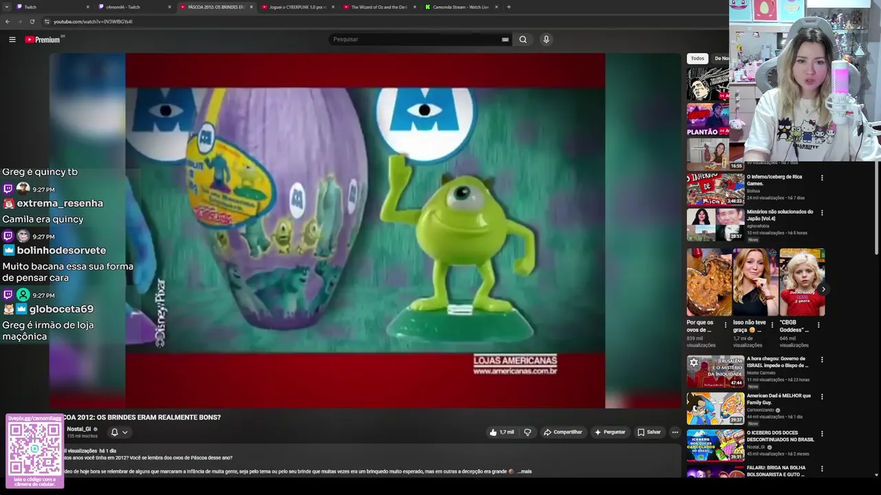
Task: Open options for ICEBERG DOS DOCES video
Action: [822, 434]
